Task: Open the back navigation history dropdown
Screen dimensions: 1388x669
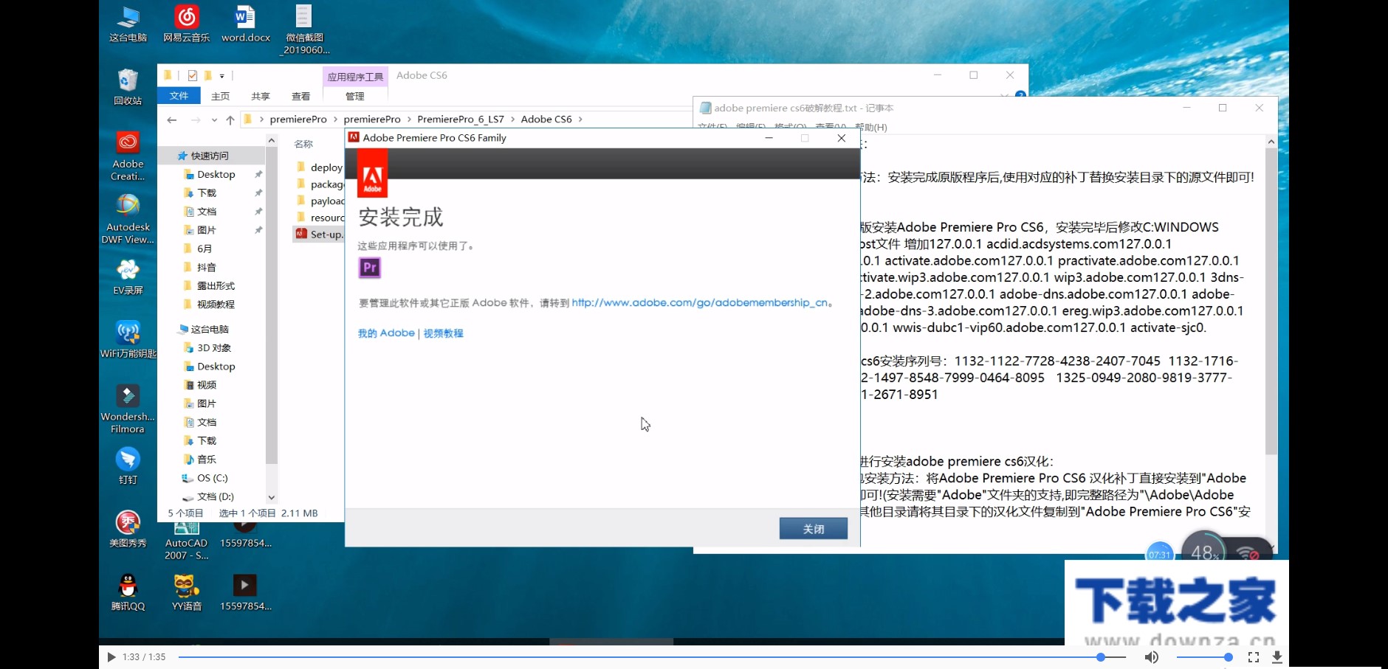Action: (215, 119)
